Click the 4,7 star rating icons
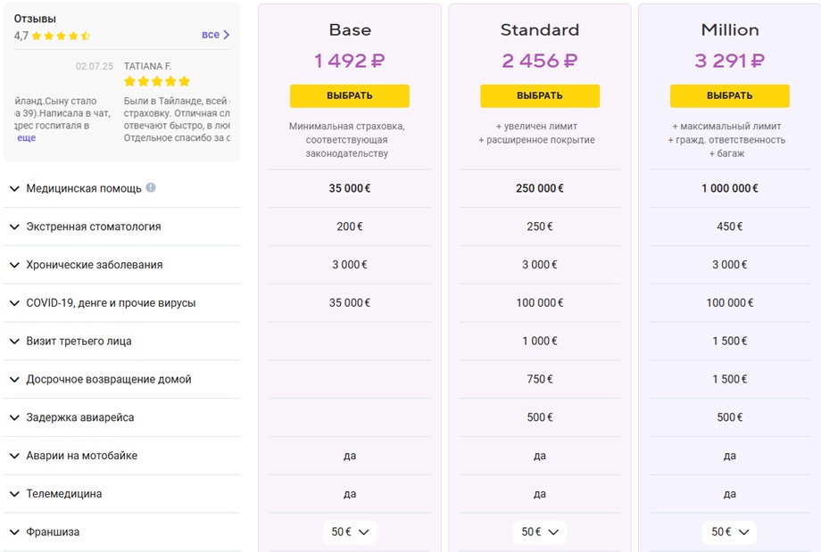This screenshot has width=821, height=552. pos(61,36)
